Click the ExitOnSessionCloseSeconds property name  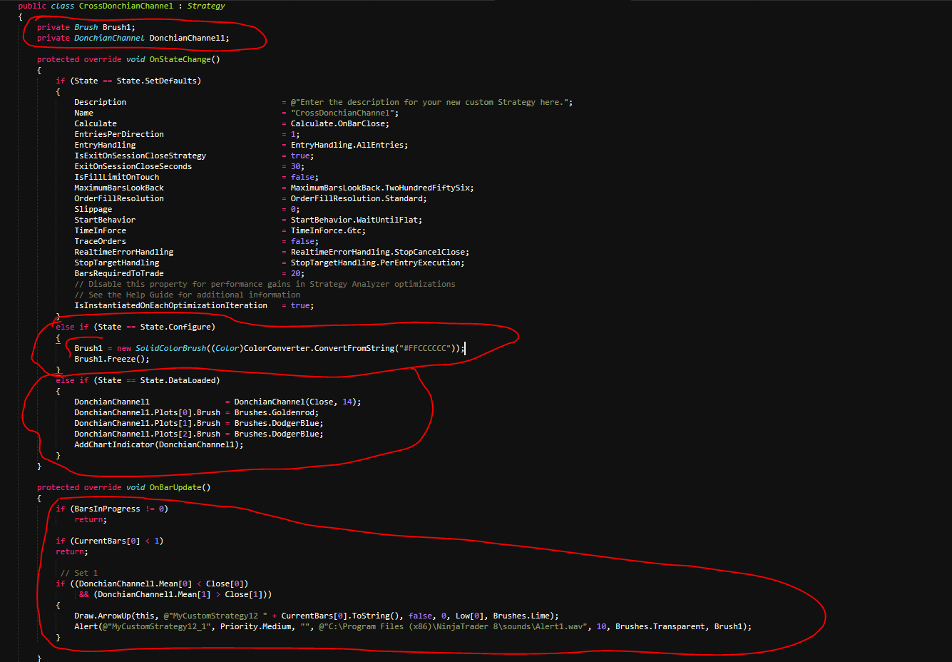133,166
